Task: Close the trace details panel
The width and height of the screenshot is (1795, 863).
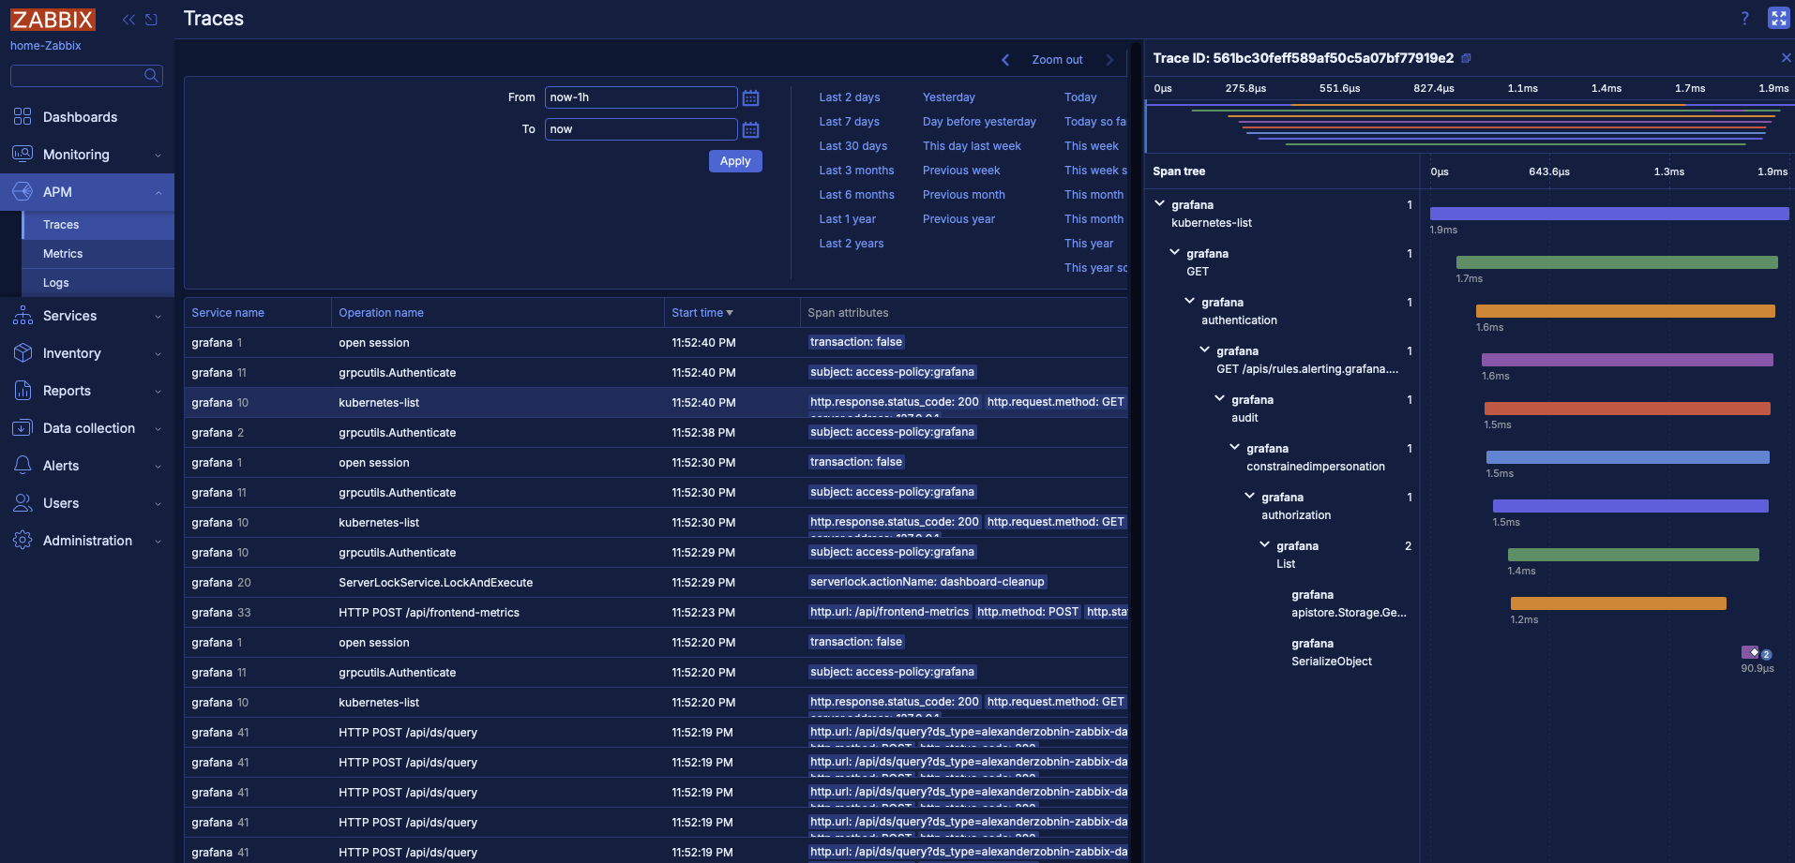Action: tap(1786, 58)
